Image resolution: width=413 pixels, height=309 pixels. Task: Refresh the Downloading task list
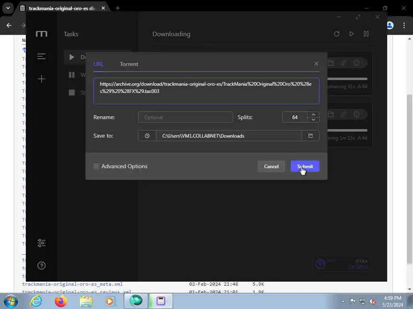click(x=337, y=34)
